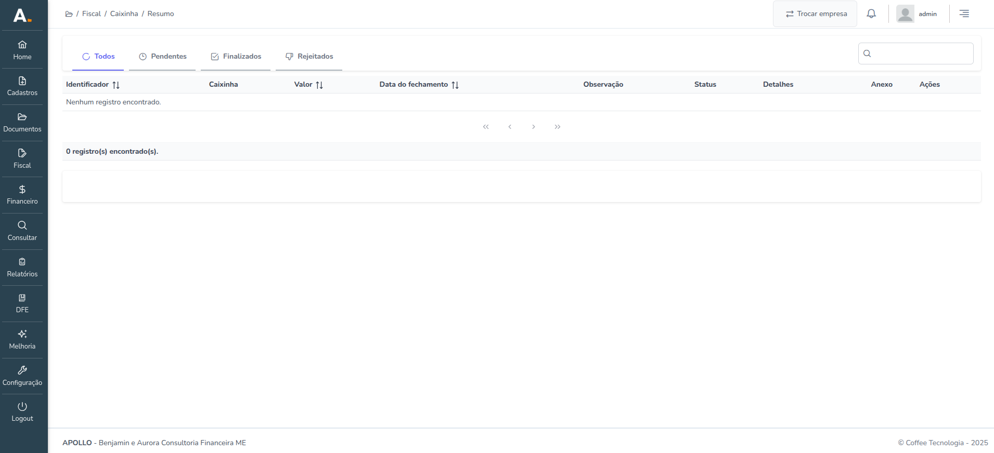The width and height of the screenshot is (994, 453).
Task: Toggle the top-right hamburger menu
Action: (964, 14)
